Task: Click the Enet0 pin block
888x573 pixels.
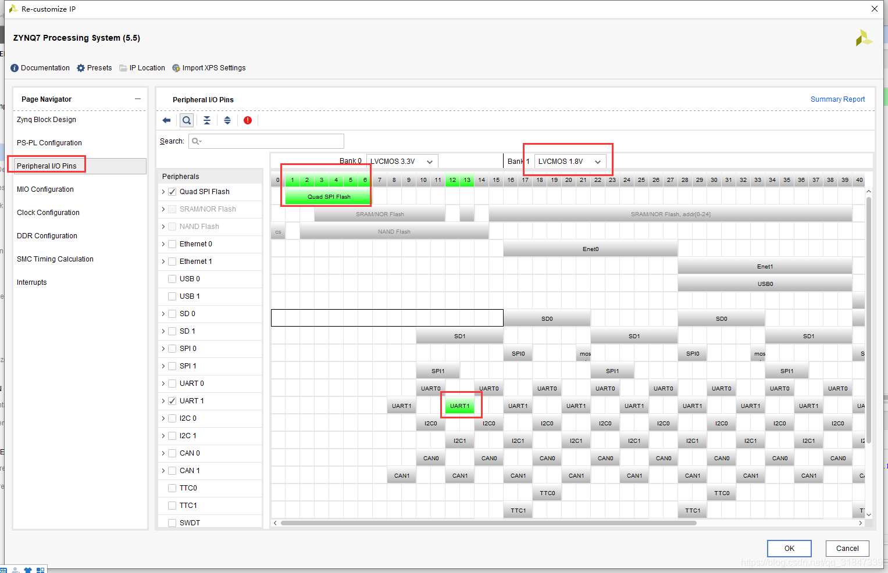Action: click(590, 249)
